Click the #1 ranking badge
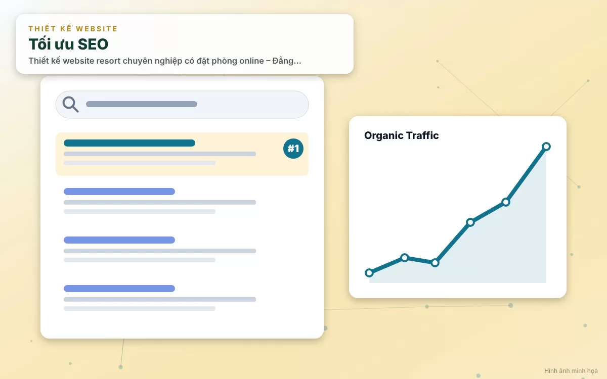607x379 pixels. click(293, 149)
